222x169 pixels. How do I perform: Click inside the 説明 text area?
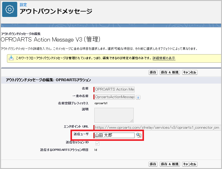click(114, 114)
